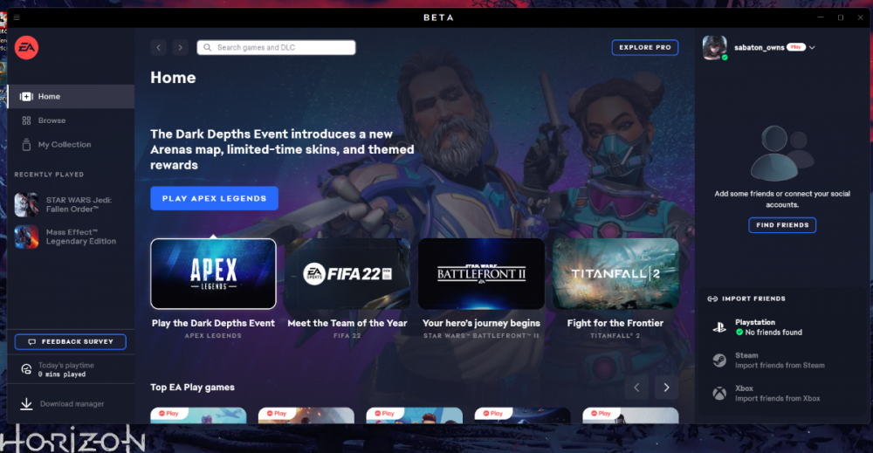Click Playstation 'No friends found' status
The height and width of the screenshot is (453, 873).
(769, 333)
